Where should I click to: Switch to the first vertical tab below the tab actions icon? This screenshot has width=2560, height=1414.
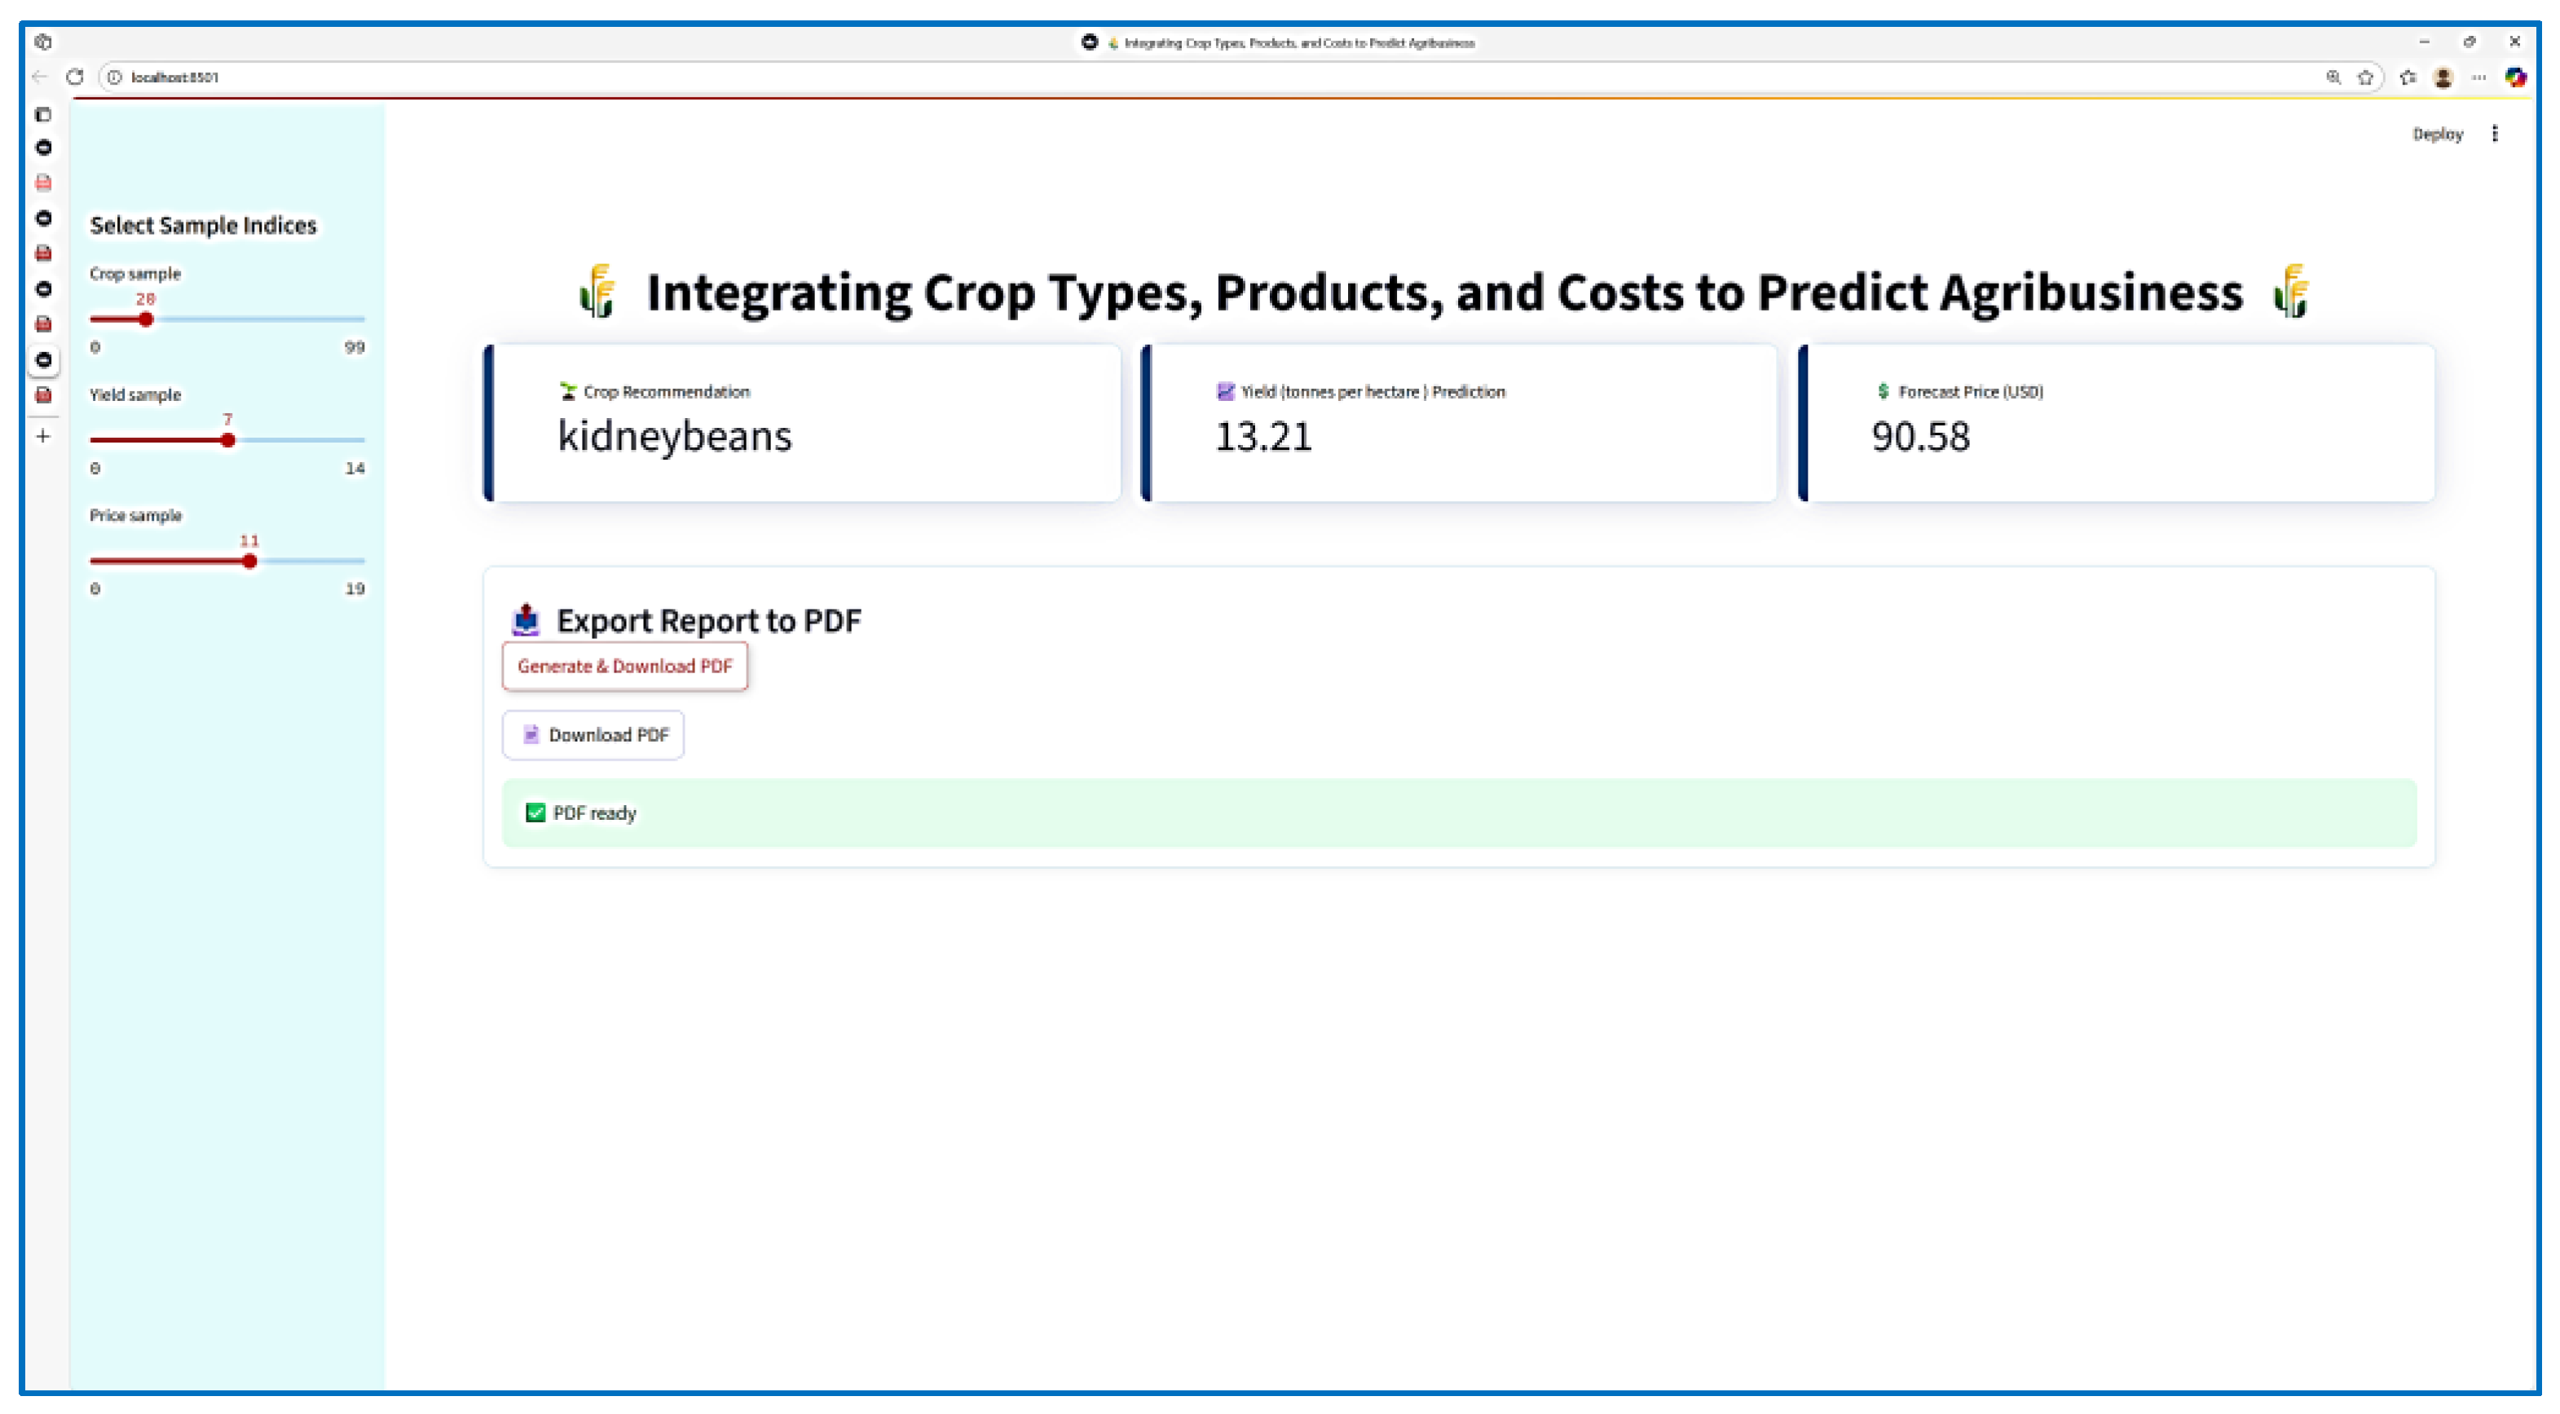click(x=42, y=147)
